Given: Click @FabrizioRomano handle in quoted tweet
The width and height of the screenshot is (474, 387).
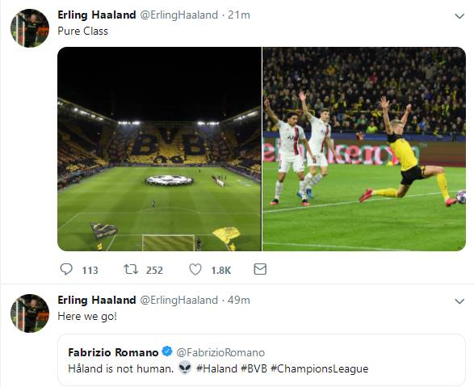Looking at the screenshot, I should pyautogui.click(x=220, y=352).
